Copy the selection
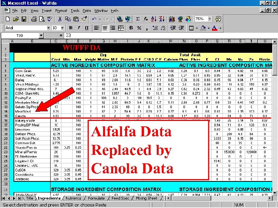278x208 pixels. (x=68, y=19)
